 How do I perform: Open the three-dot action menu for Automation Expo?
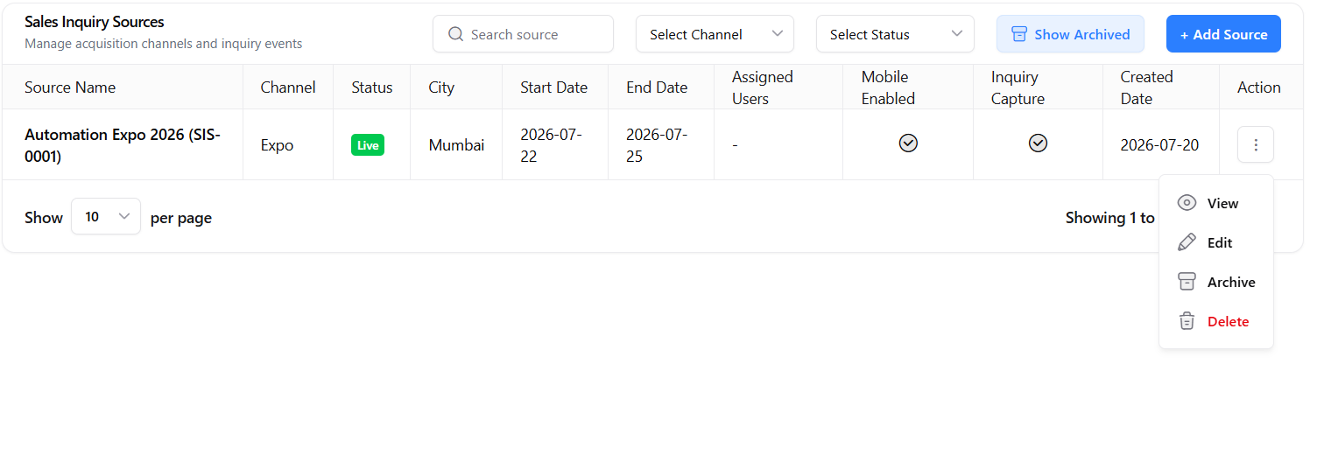(1256, 144)
